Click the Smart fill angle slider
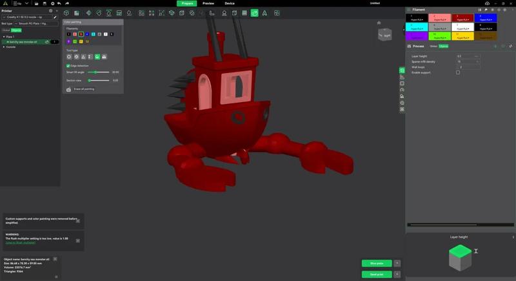516x281 pixels. tap(99, 72)
